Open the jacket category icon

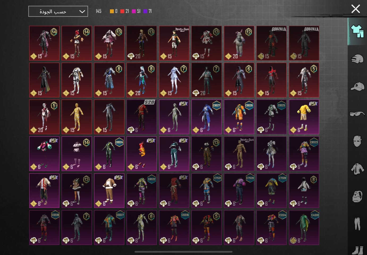(357, 169)
